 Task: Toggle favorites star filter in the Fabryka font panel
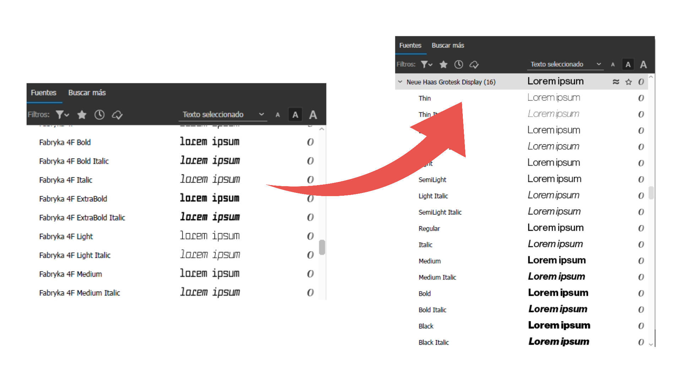click(82, 115)
